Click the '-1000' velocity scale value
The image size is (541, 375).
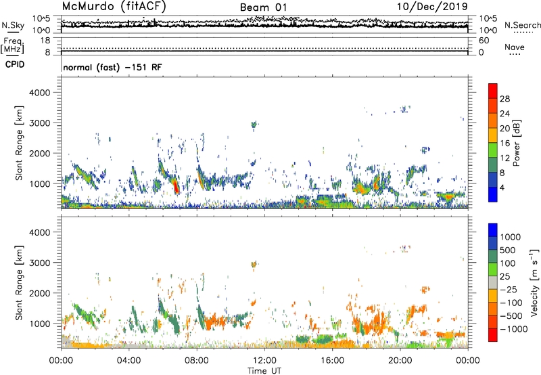pos(513,329)
